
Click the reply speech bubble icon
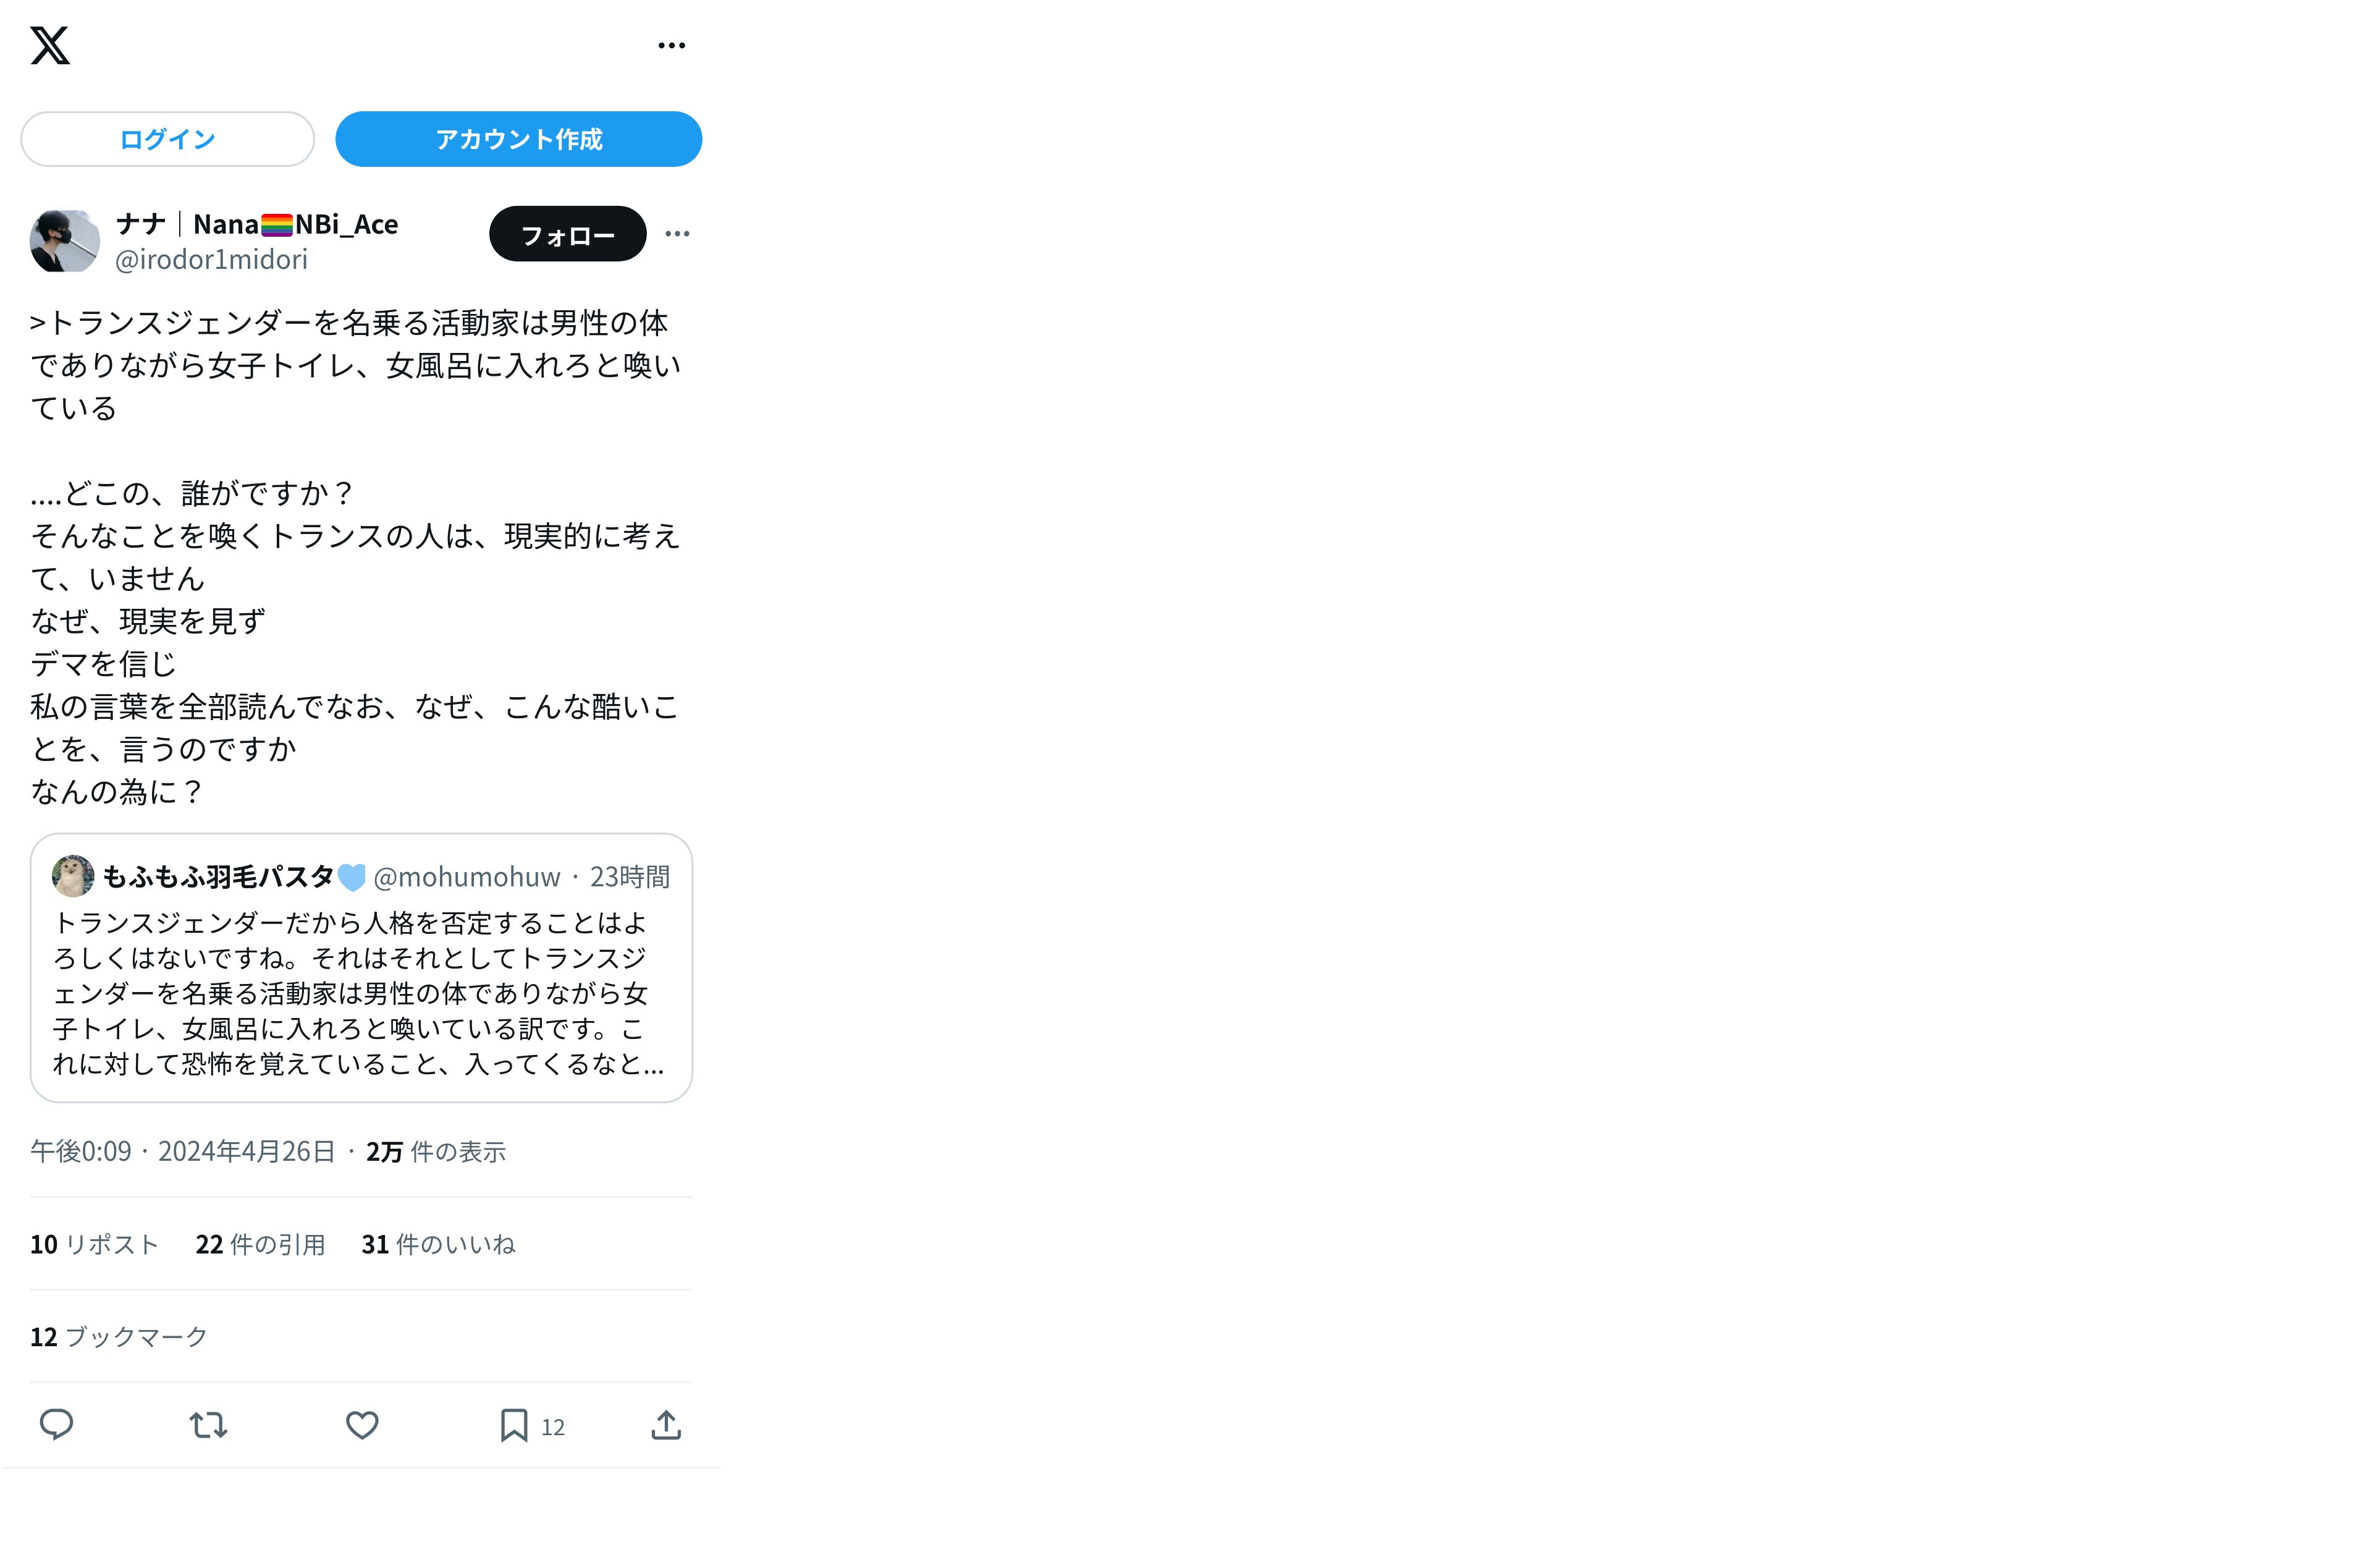point(56,1425)
